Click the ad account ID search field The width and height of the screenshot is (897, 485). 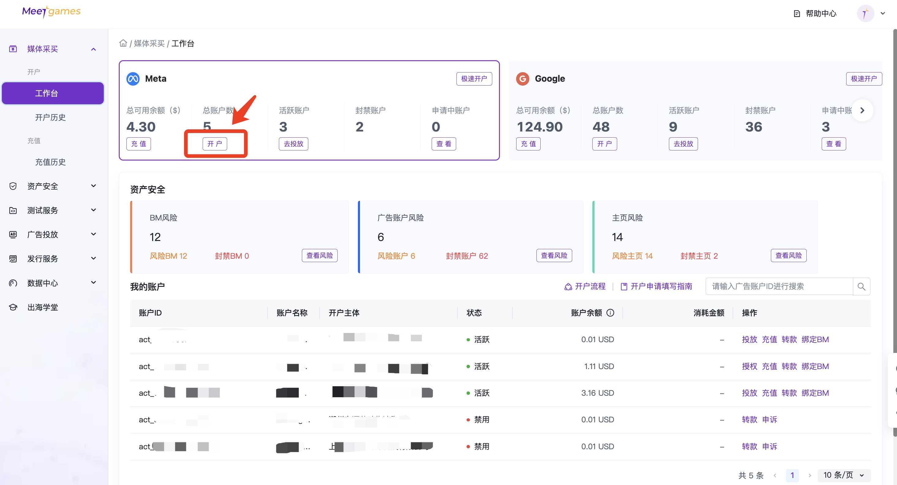[779, 286]
